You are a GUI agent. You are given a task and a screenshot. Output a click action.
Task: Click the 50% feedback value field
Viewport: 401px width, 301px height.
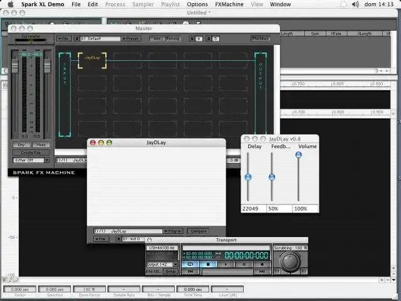click(x=279, y=209)
